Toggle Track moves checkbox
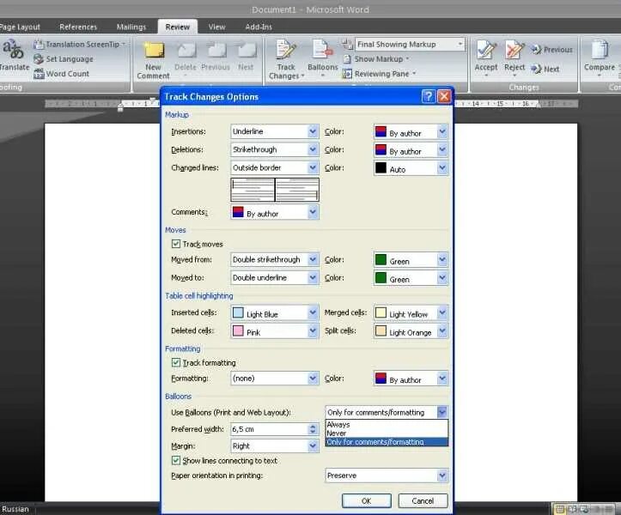This screenshot has height=515, width=621. [176, 244]
